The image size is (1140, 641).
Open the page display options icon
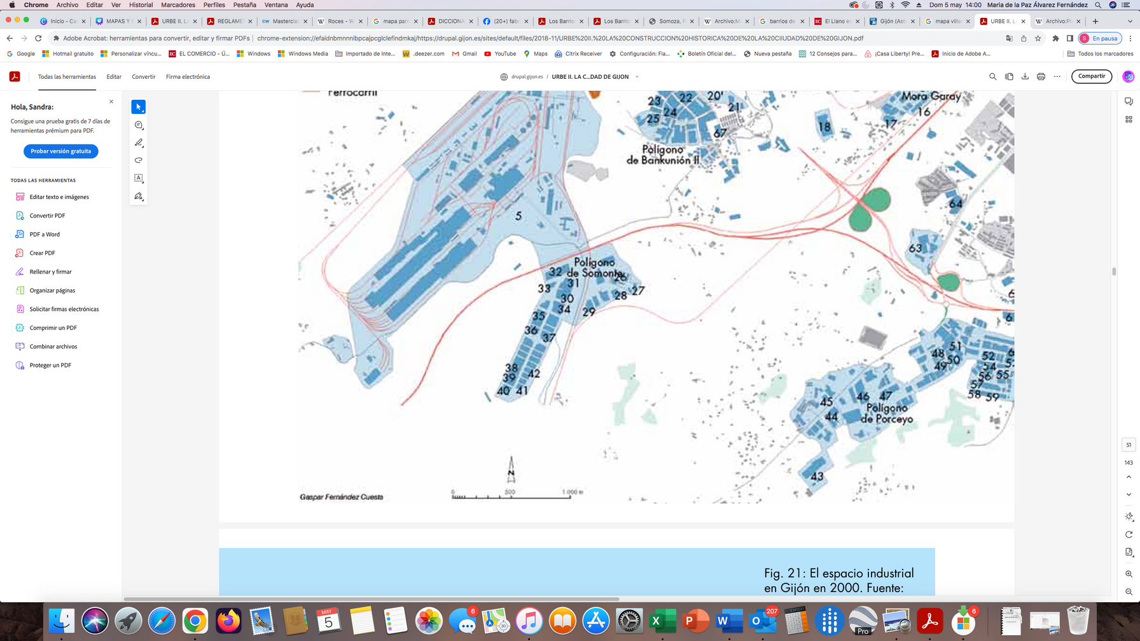tap(1129, 552)
